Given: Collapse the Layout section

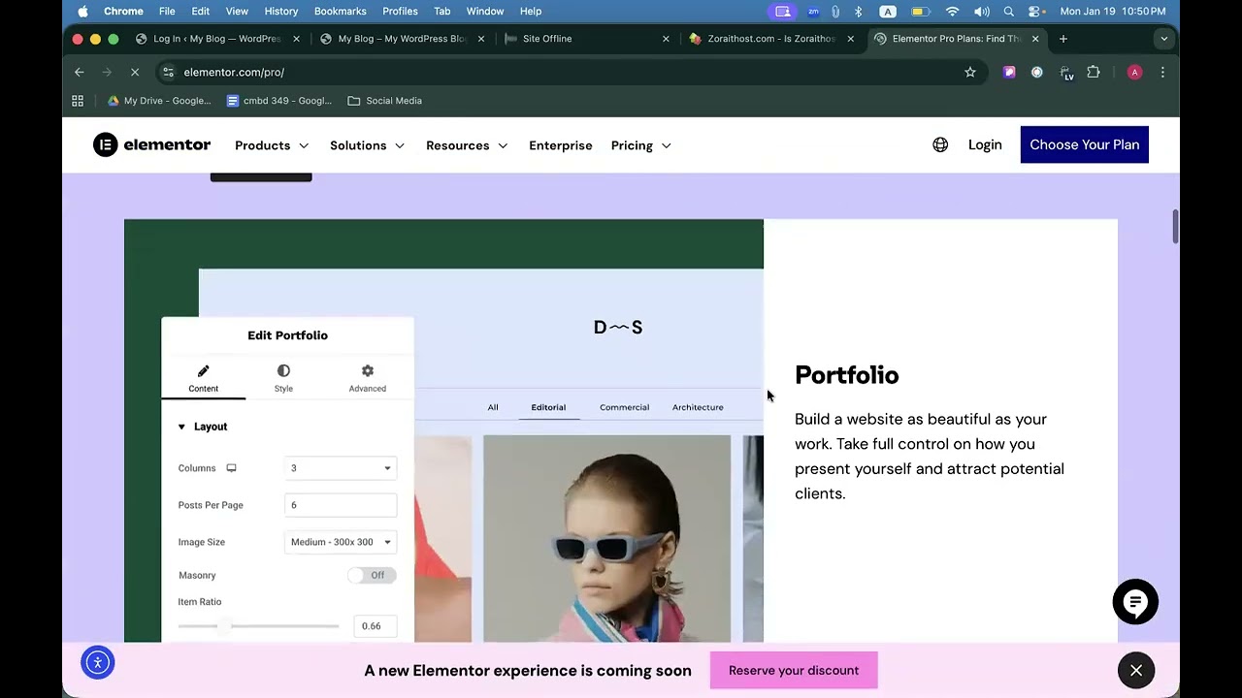Looking at the screenshot, I should (203, 427).
